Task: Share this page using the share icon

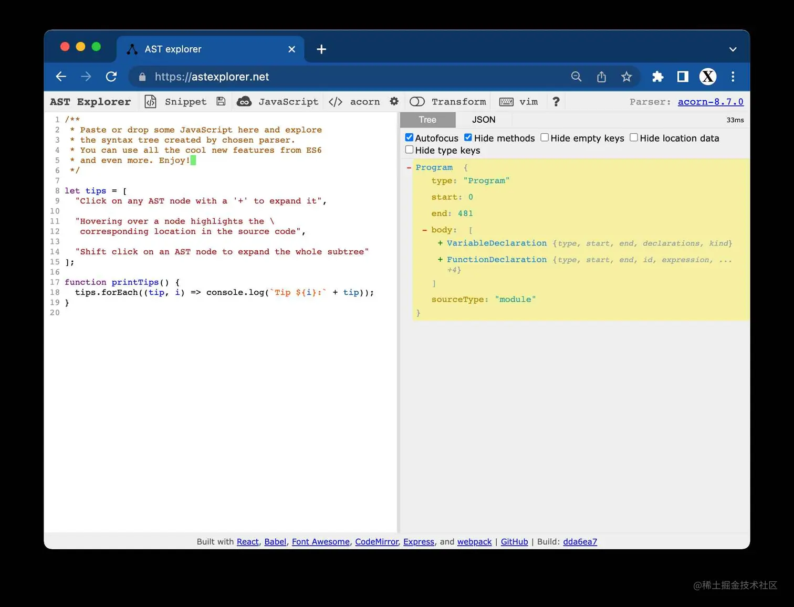Action: tap(601, 77)
